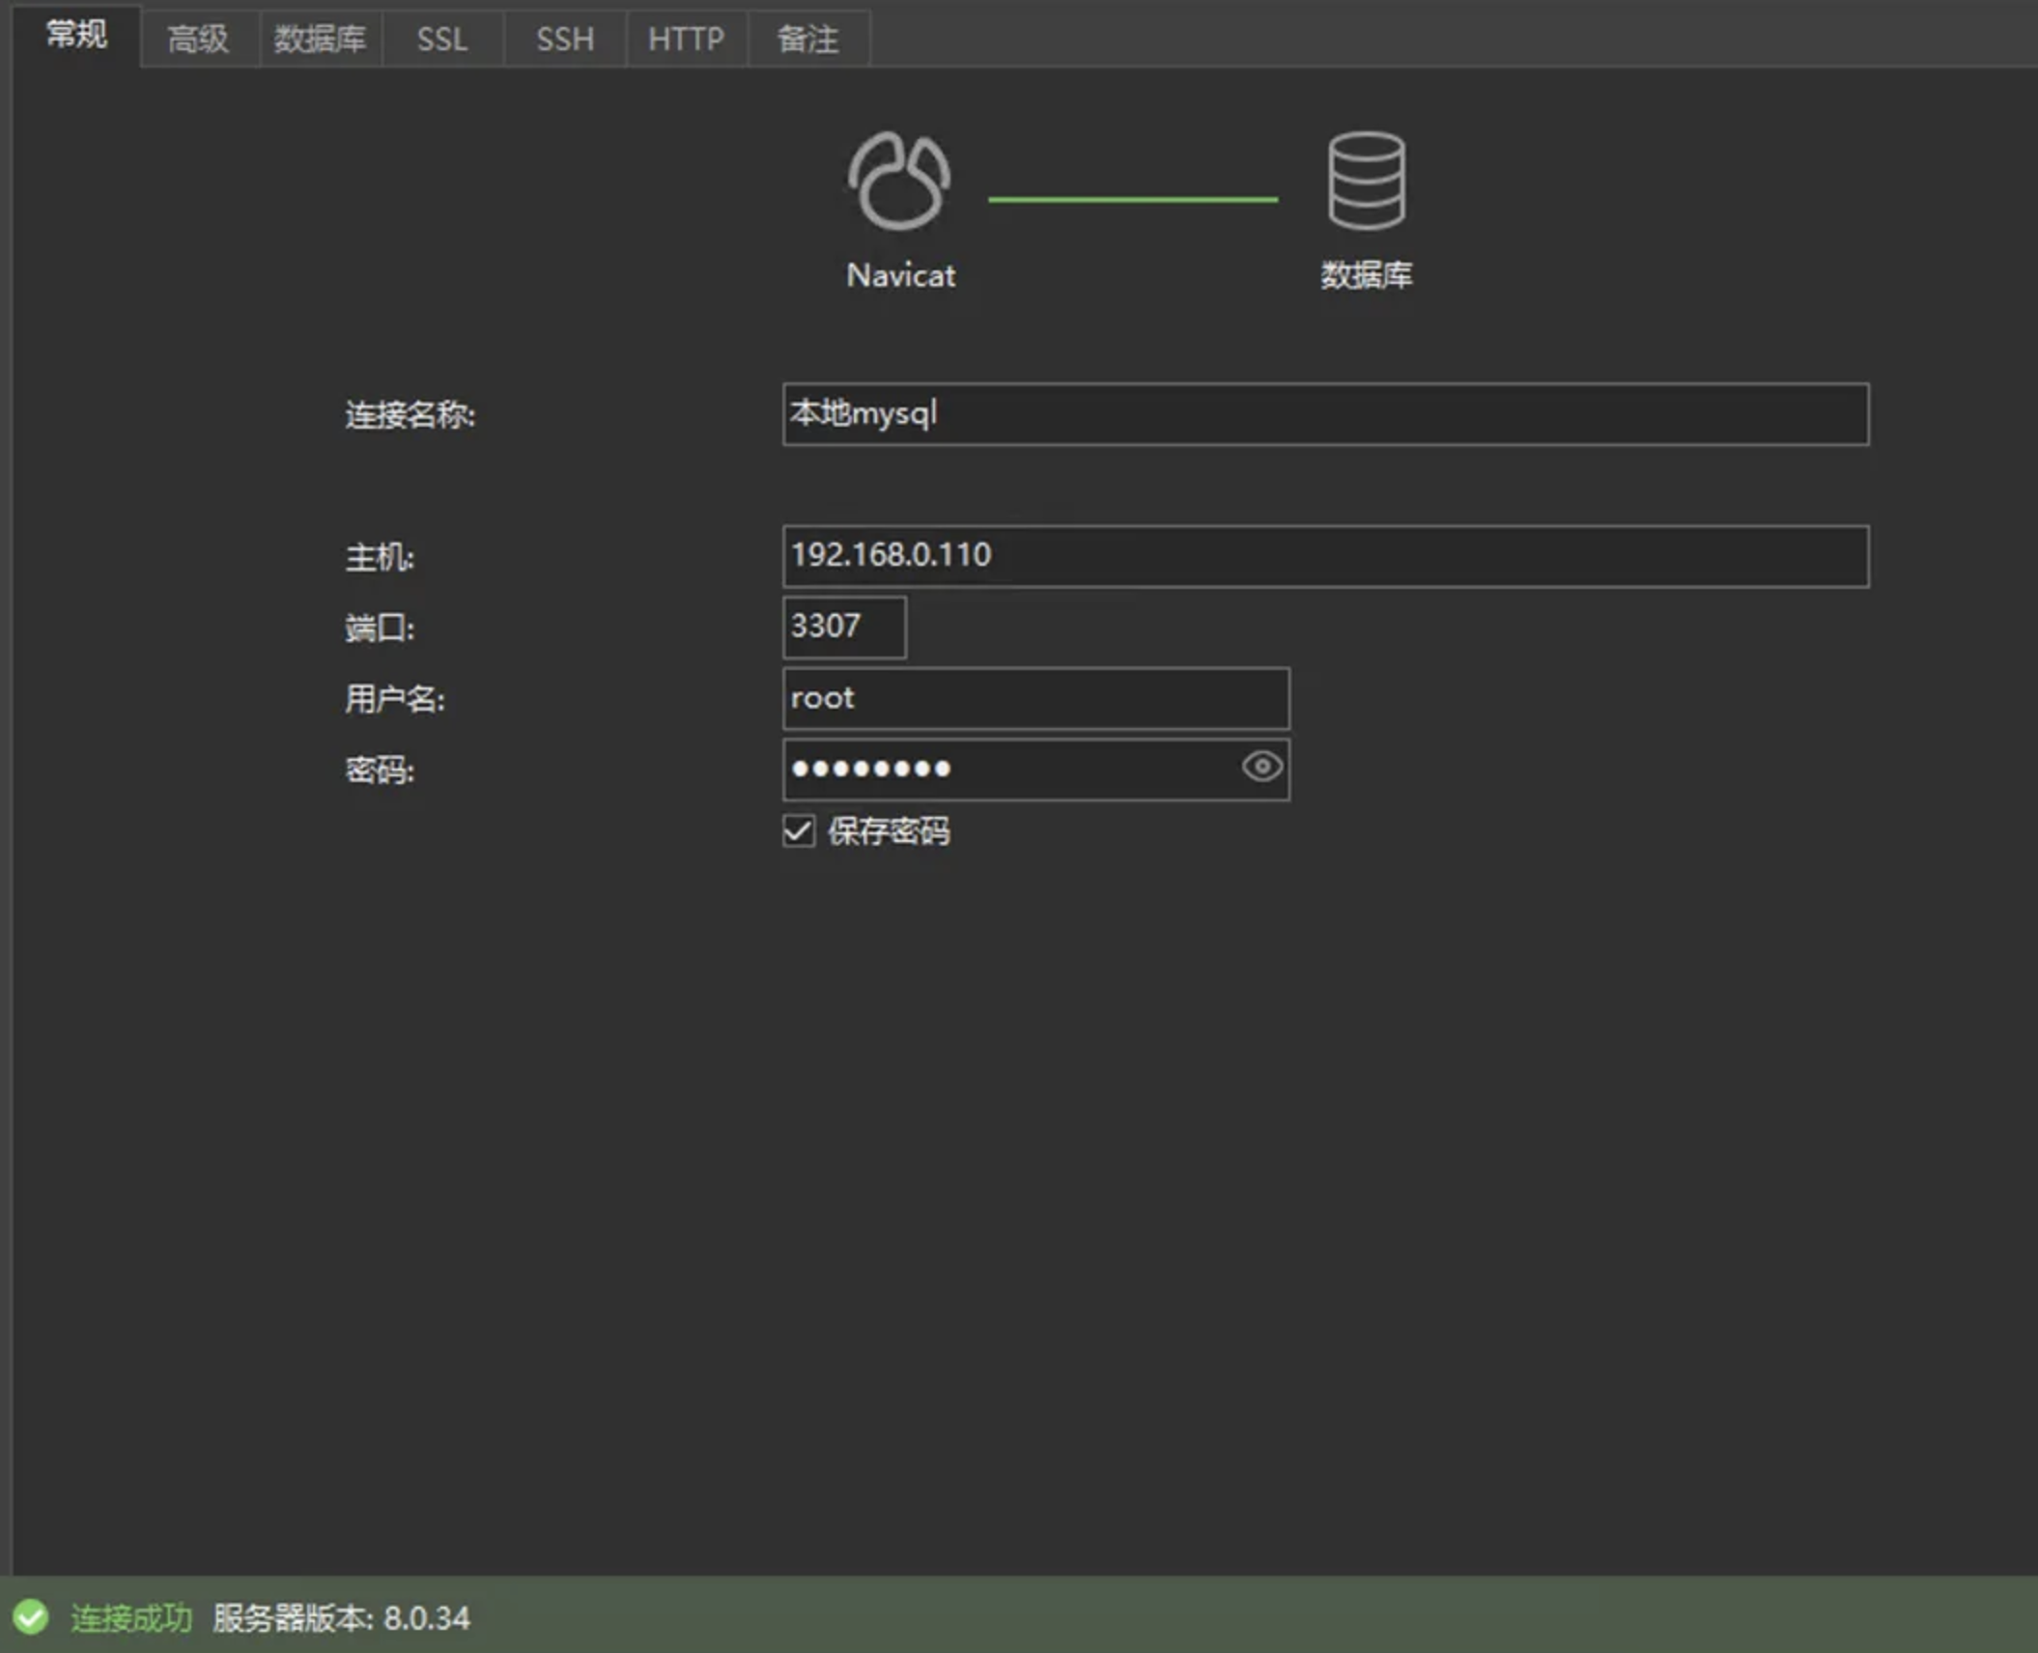Open the 数据库 tab
Image resolution: width=2038 pixels, height=1653 pixels.
[320, 40]
